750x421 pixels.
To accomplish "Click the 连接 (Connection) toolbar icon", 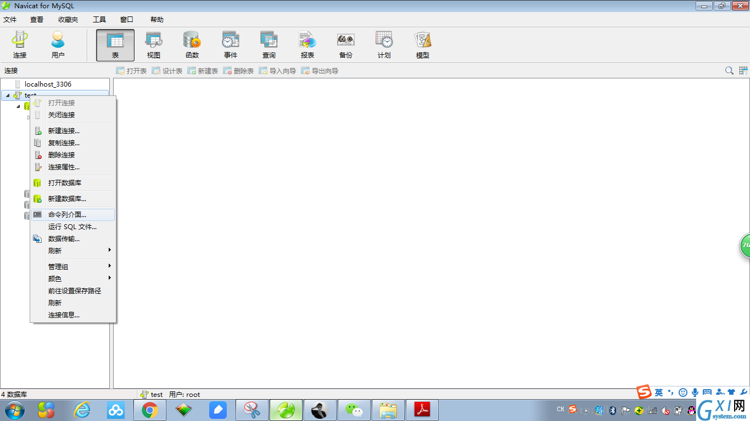I will 20,45.
